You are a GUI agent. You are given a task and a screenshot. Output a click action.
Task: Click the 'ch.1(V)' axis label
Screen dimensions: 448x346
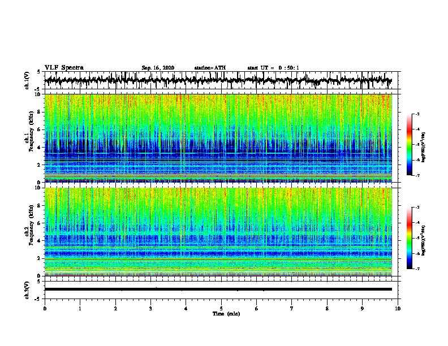click(x=27, y=80)
